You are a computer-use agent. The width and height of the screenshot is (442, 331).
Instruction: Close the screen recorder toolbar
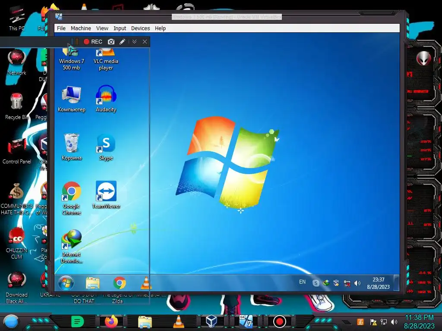[x=145, y=42]
